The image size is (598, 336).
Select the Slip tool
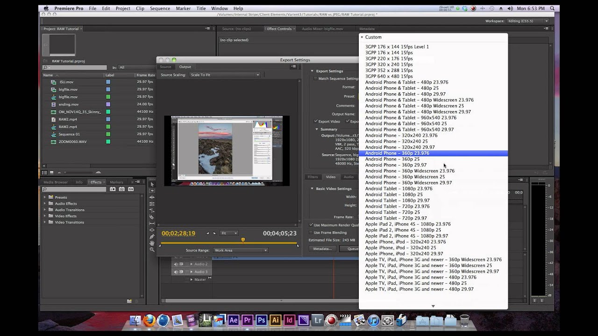(x=152, y=224)
